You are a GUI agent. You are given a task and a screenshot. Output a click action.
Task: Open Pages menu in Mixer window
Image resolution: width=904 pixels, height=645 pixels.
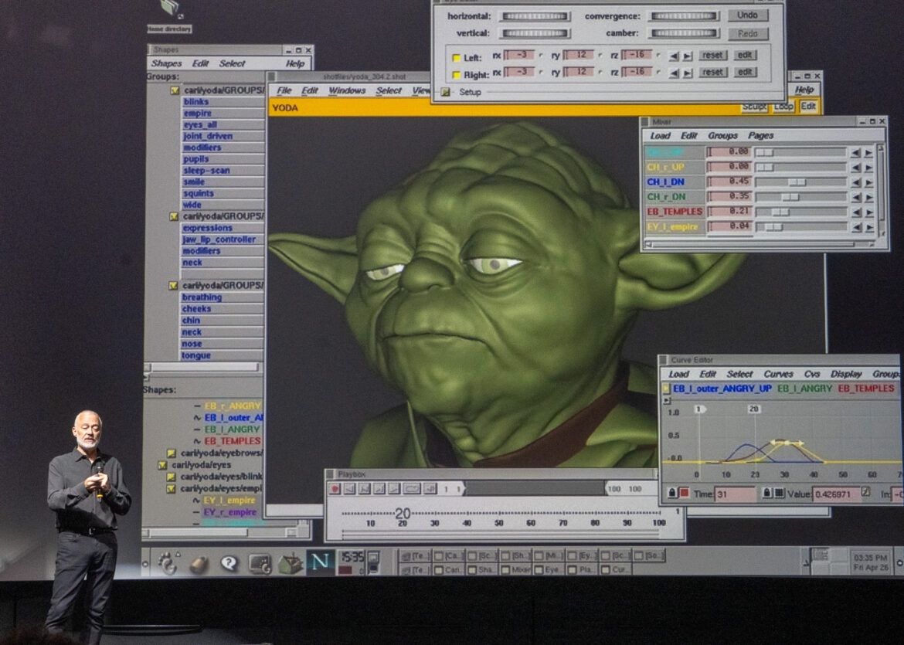tap(760, 135)
